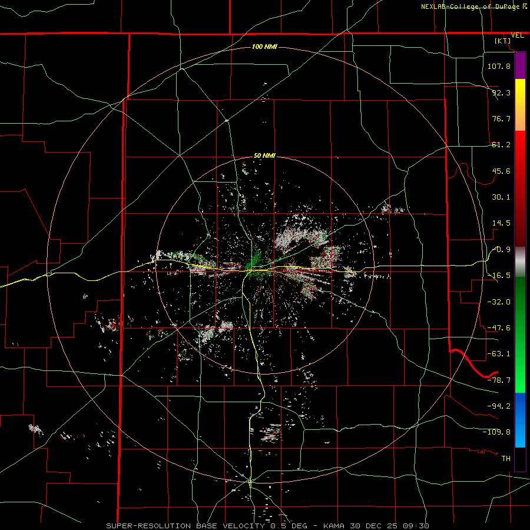The image size is (530, 530).
Task: Click the green segment of color bar
Action: tap(520, 334)
